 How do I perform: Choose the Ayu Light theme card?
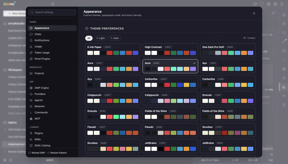228,66
